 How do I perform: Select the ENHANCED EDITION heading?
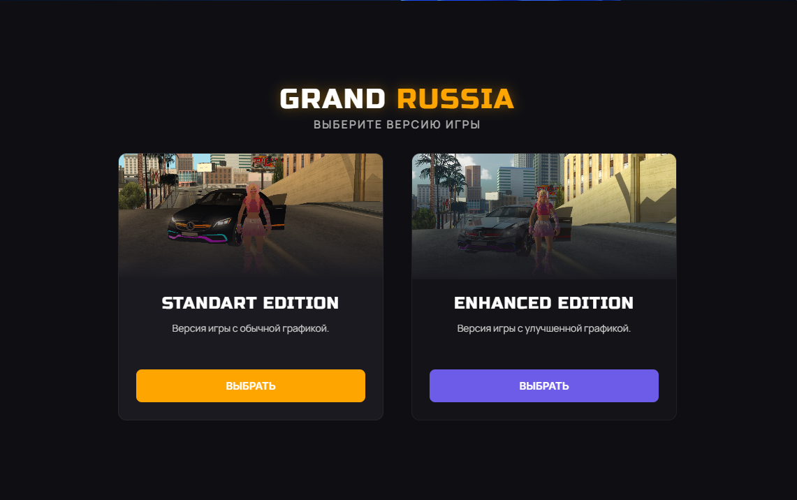[x=544, y=303]
